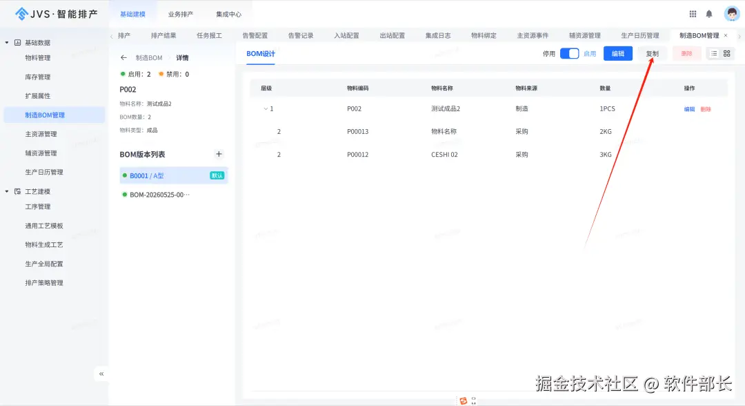Switch to 告警记录 tab
Viewport: 745px width, 406px height.
tap(301, 36)
